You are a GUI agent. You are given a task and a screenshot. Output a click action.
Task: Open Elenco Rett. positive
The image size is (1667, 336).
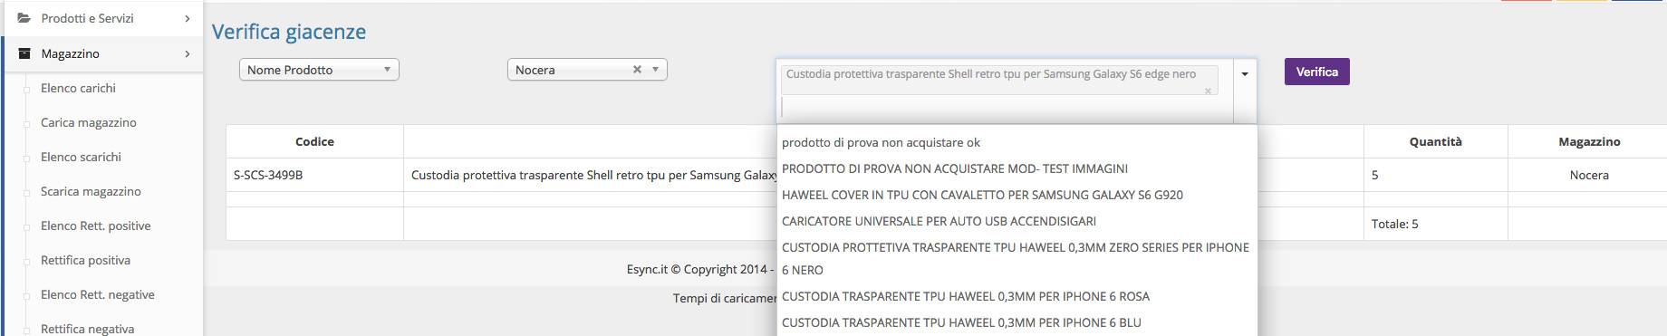[96, 226]
